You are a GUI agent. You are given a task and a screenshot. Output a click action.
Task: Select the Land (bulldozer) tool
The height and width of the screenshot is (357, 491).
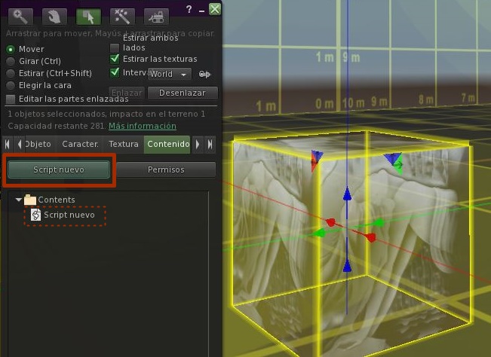click(x=155, y=16)
